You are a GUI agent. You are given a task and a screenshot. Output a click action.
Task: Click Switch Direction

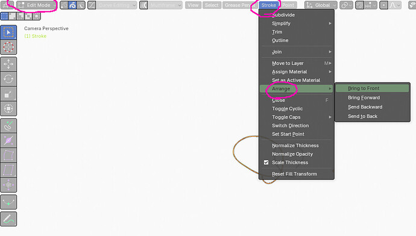pos(297,126)
